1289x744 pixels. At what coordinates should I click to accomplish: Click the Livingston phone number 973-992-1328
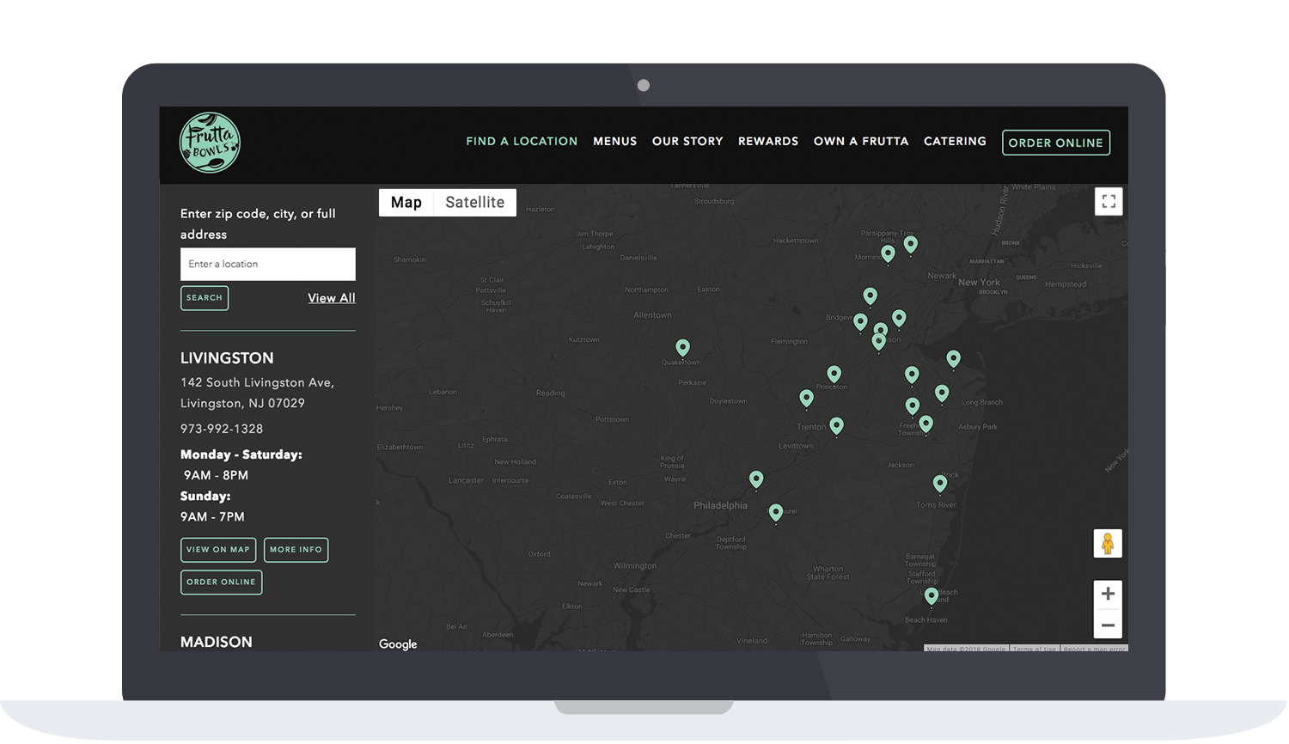click(x=222, y=429)
